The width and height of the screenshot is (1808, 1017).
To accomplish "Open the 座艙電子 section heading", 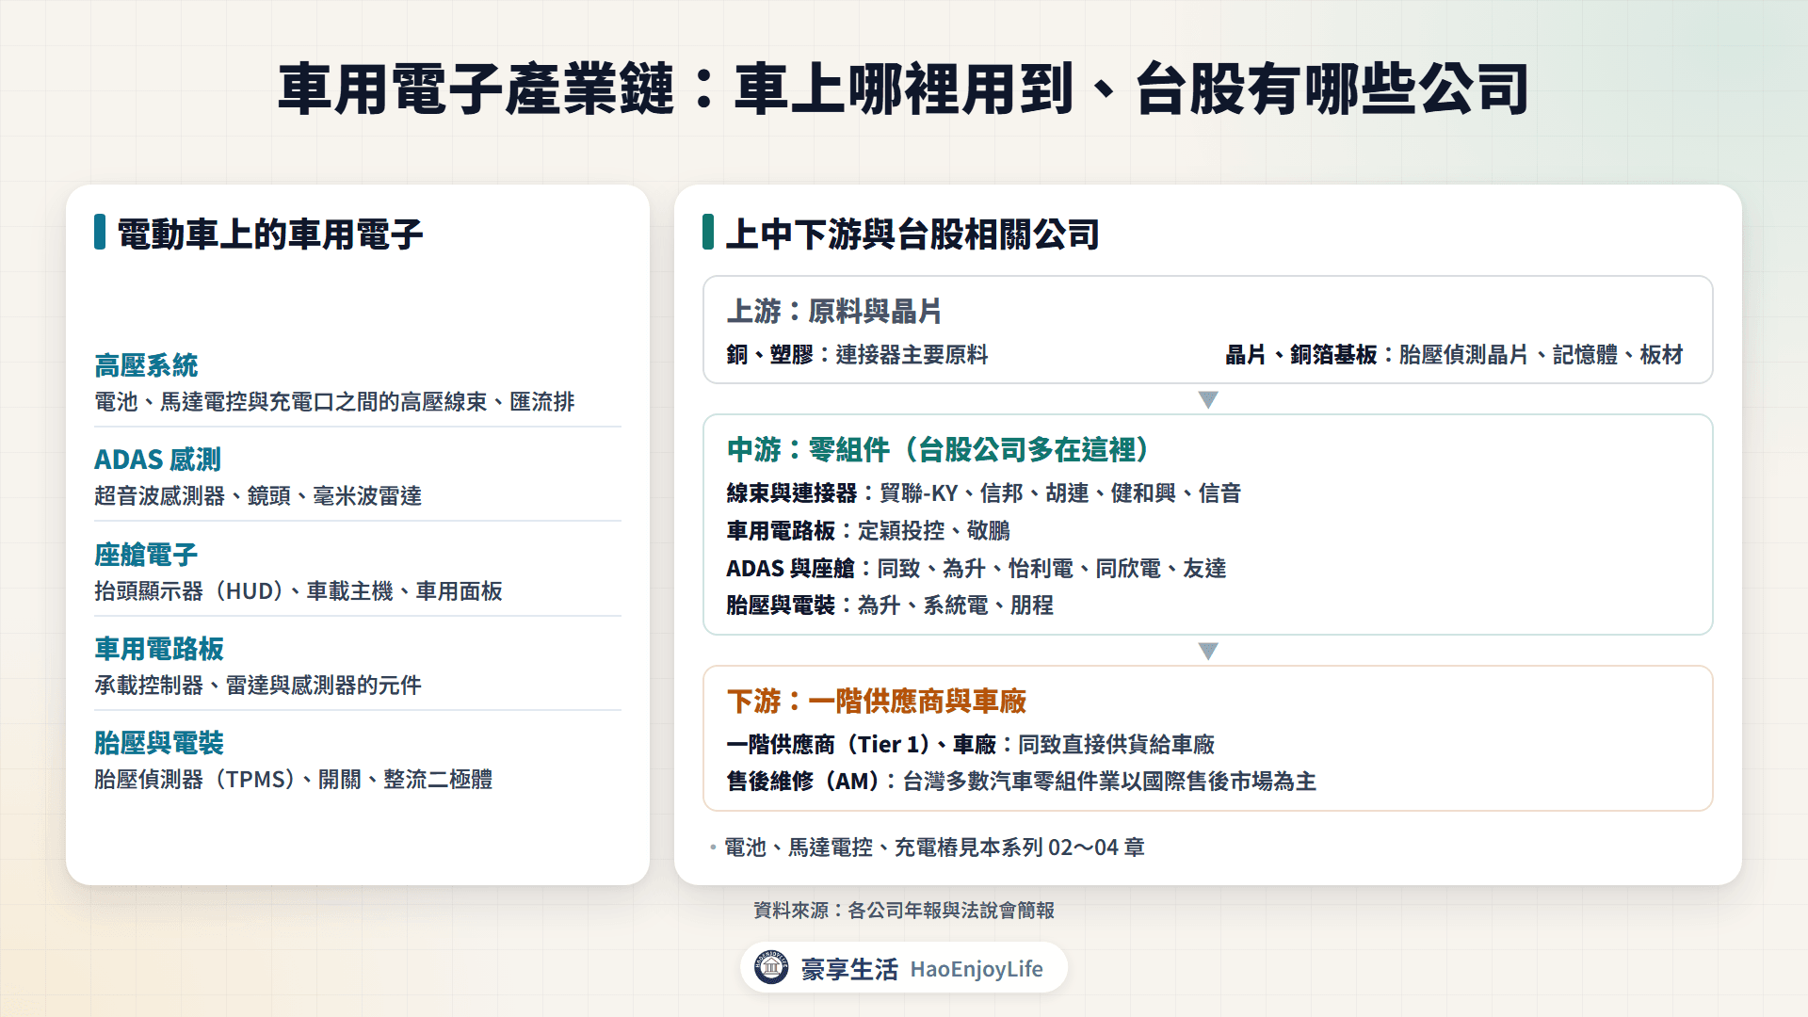I will tap(146, 555).
